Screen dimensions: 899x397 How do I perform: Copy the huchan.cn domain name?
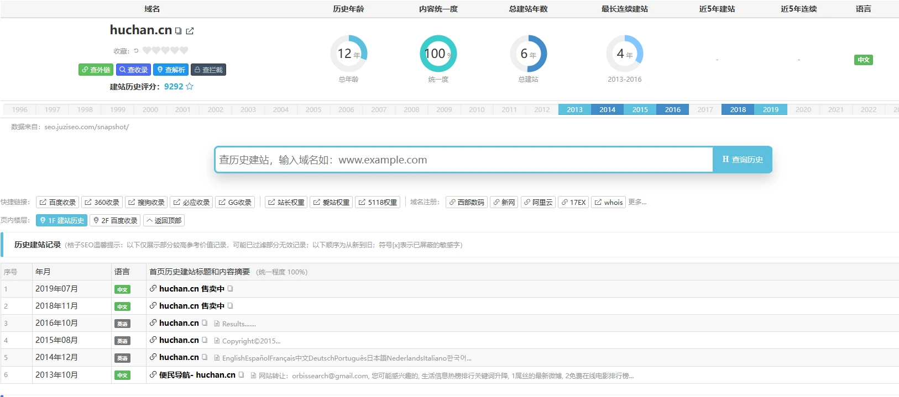click(x=179, y=31)
